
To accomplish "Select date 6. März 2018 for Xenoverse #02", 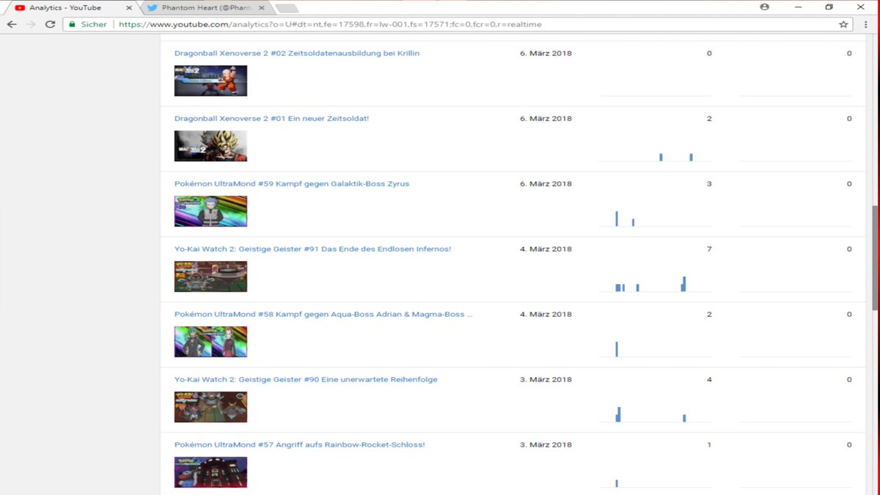I will click(x=546, y=54).
